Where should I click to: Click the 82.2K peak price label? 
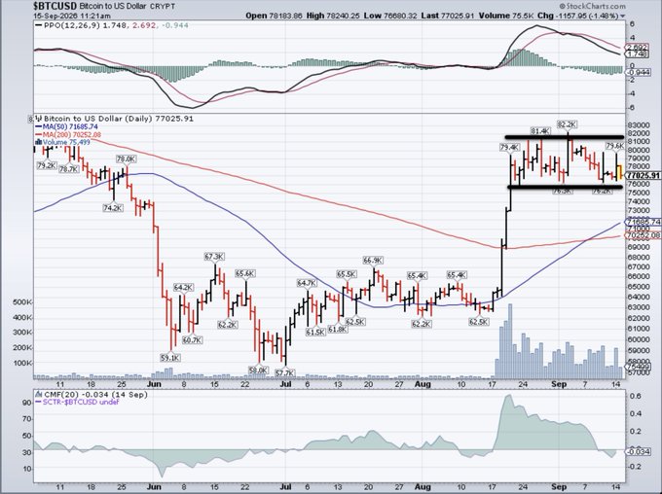567,124
